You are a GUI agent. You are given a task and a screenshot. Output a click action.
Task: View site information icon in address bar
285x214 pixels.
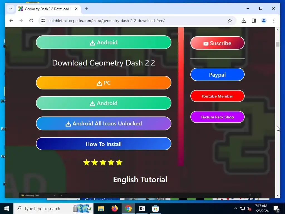43,21
